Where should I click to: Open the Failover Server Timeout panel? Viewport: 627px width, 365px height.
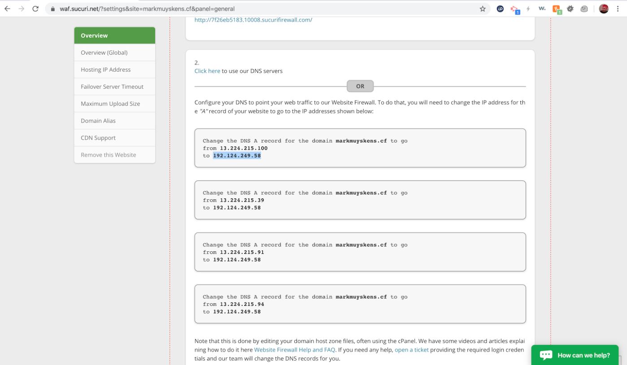point(115,86)
